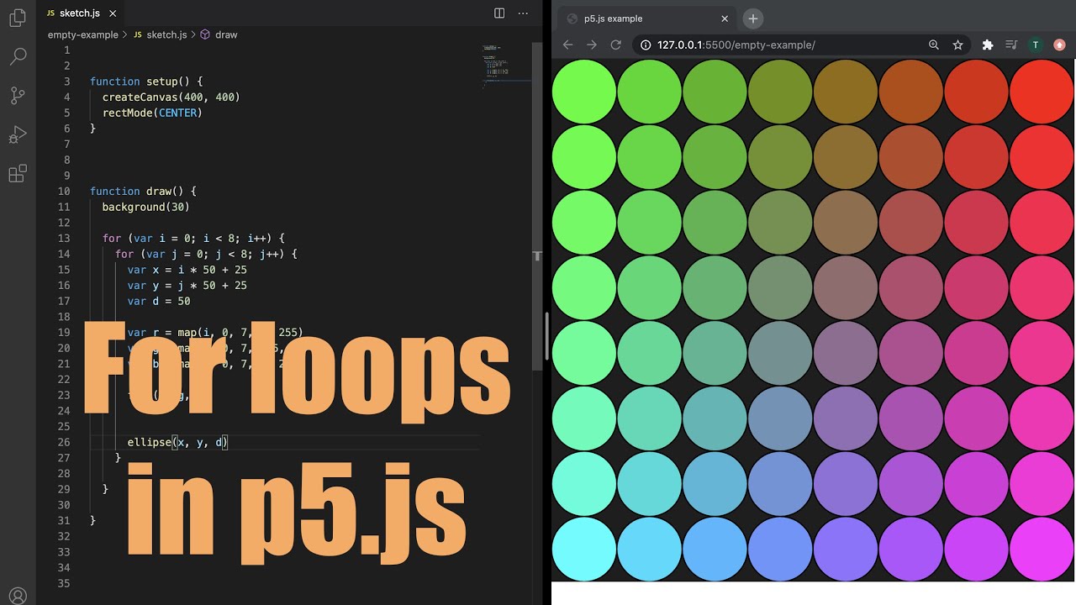Click code line 'background(30)'
The image size is (1076, 605).
[146, 207]
